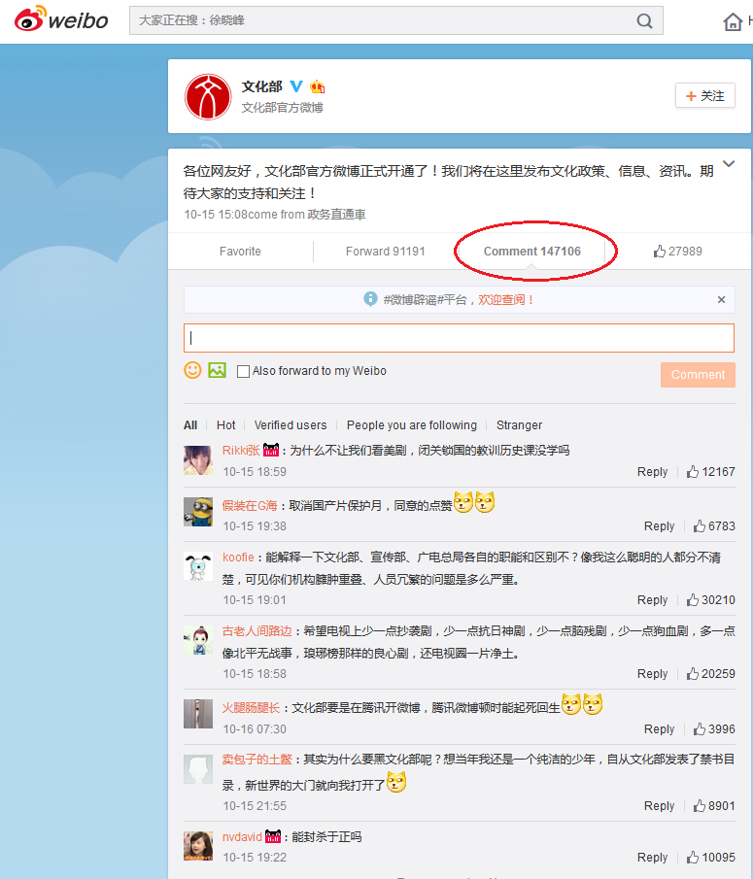
Task: Like 假装在G海's comment with 6783 likes
Action: point(714,525)
